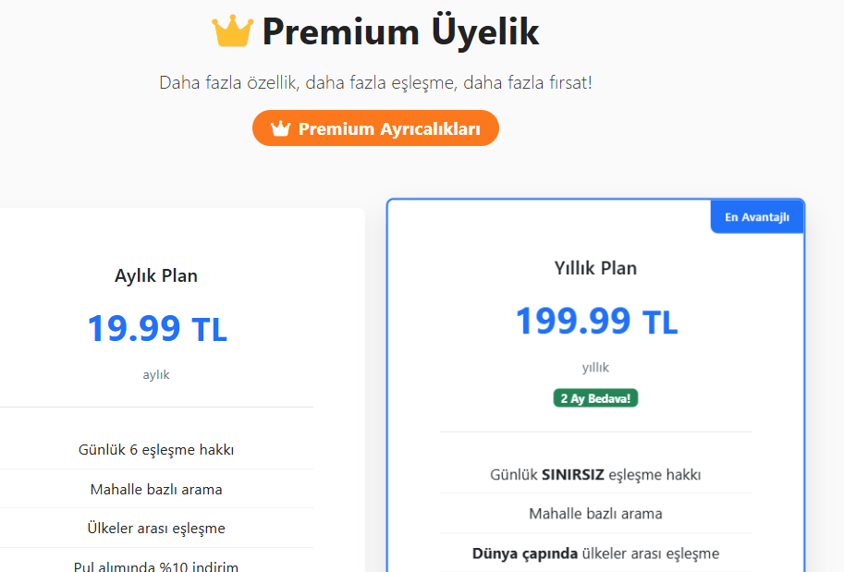Click Mahalle bazlı arama in monthly plan

tap(156, 489)
